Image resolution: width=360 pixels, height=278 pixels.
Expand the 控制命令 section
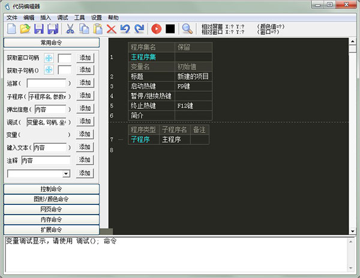tap(52, 189)
